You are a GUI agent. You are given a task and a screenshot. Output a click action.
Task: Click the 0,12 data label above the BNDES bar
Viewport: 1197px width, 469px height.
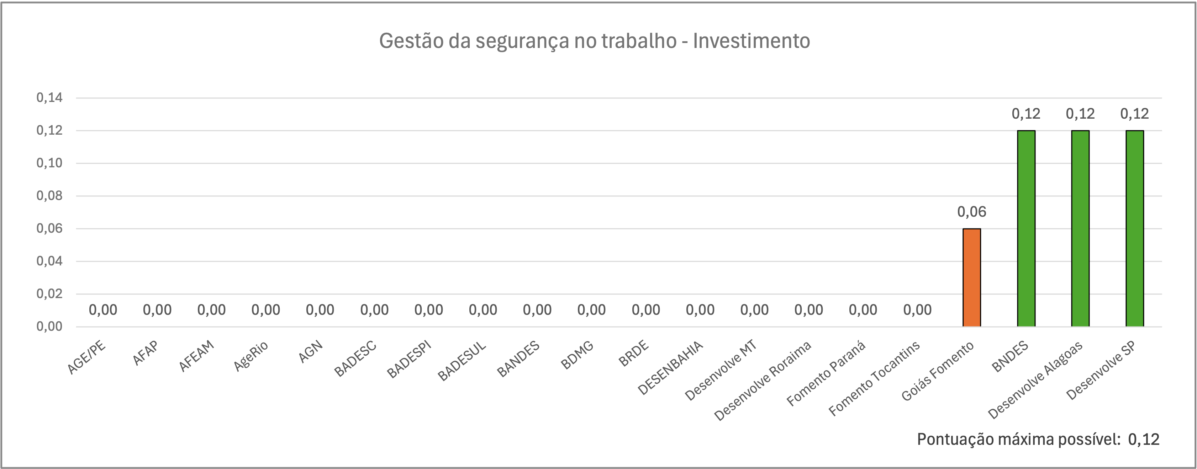tap(1026, 114)
